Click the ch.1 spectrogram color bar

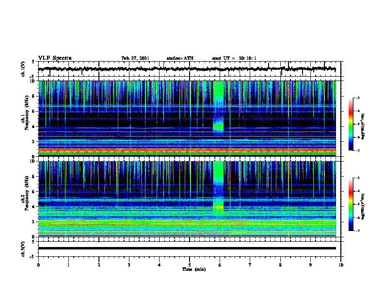pos(351,124)
